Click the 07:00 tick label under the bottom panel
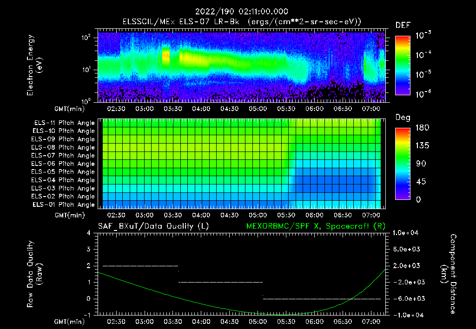476x329 pixels. pyautogui.click(x=371, y=322)
